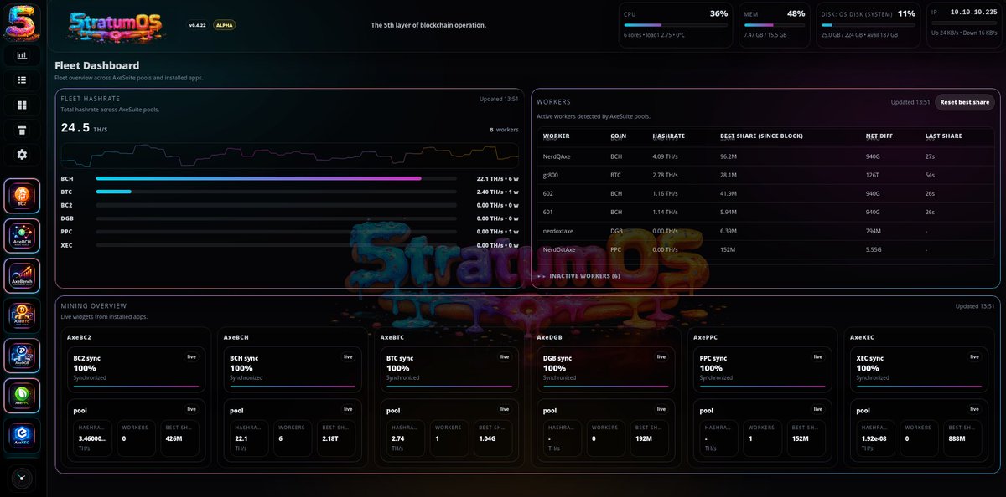This screenshot has height=497, width=1006.
Task: Click the 426M best share in the AxeBC2 pool
Action: [174, 438]
